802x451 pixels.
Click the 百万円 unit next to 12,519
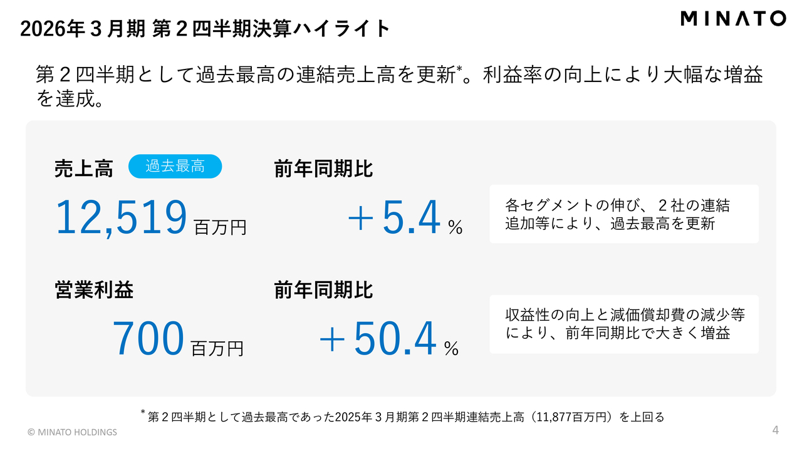[221, 227]
